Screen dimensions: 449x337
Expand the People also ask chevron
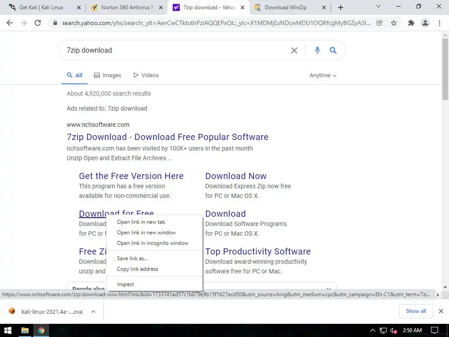[x=329, y=288]
